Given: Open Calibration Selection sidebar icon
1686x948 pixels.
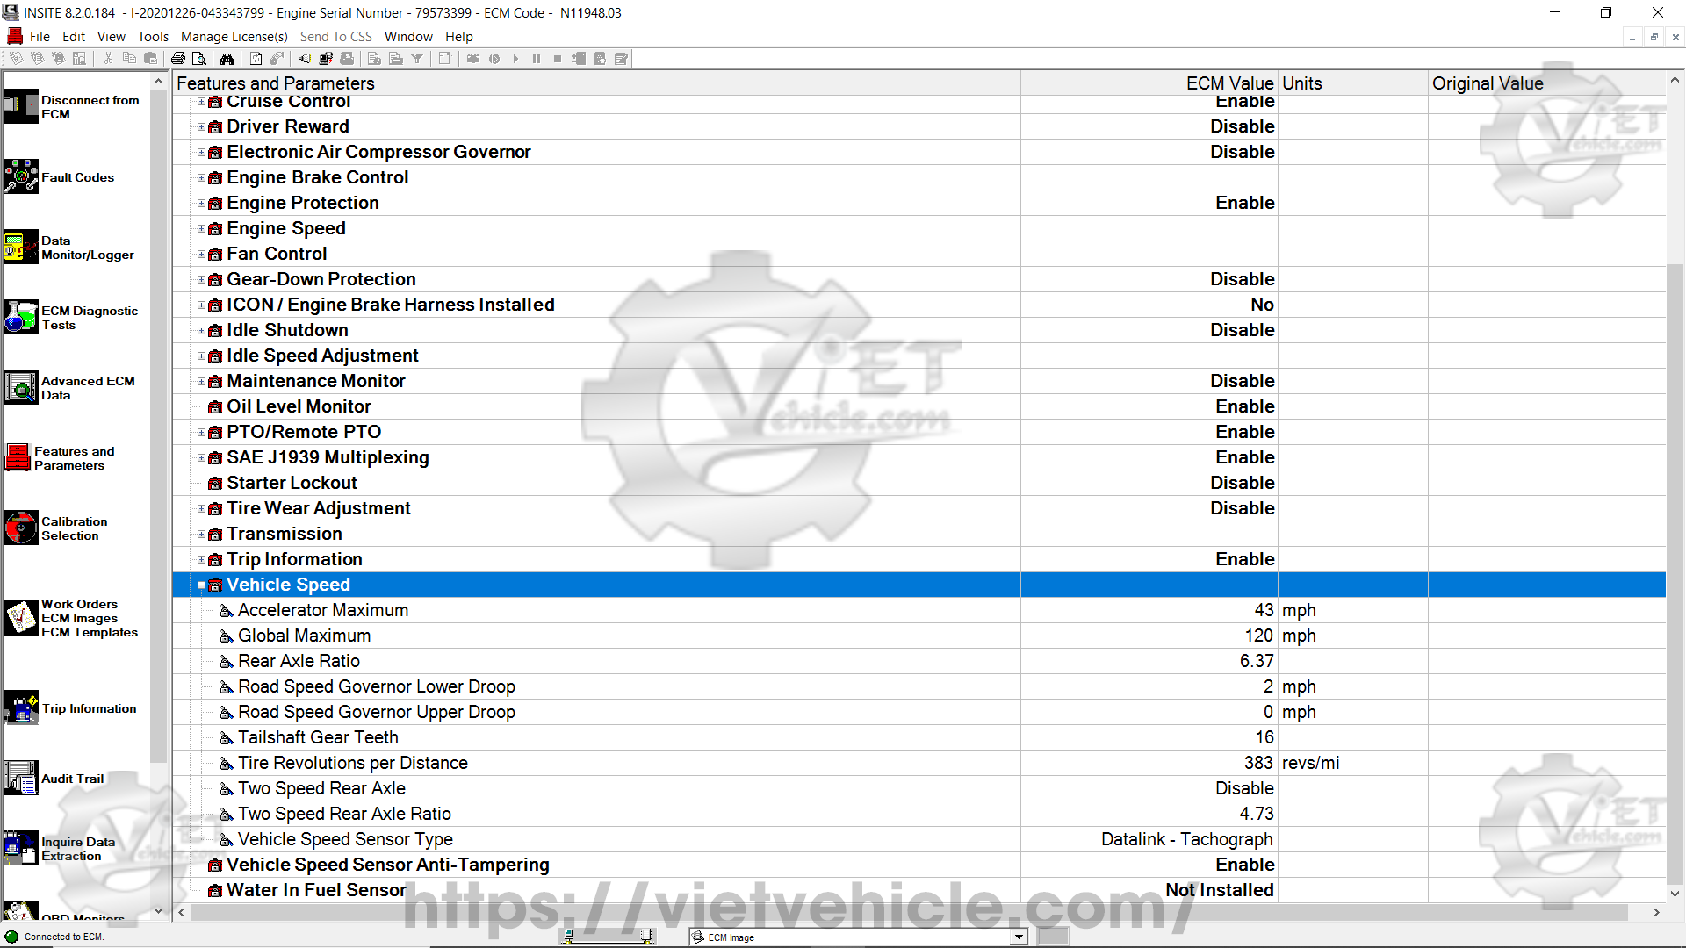Looking at the screenshot, I should click(x=21, y=528).
